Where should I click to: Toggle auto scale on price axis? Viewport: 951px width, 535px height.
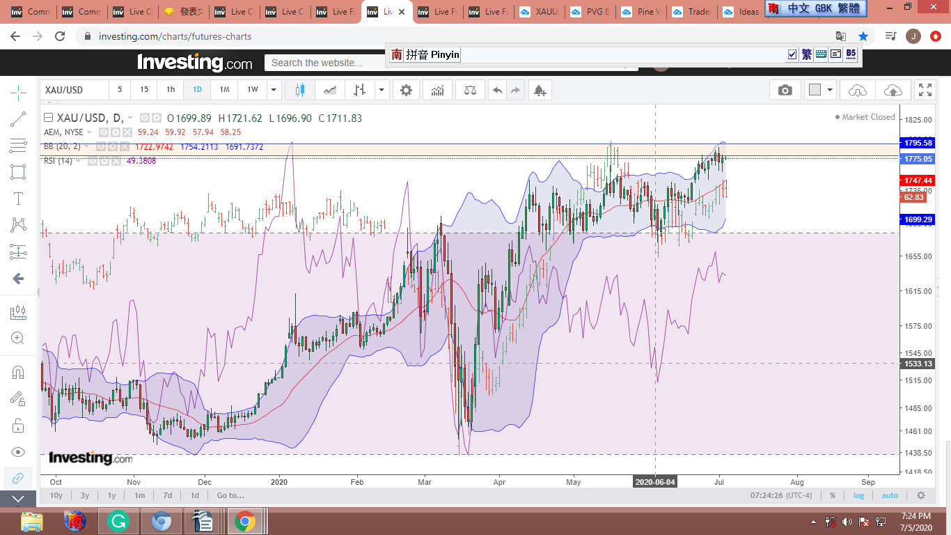point(890,495)
